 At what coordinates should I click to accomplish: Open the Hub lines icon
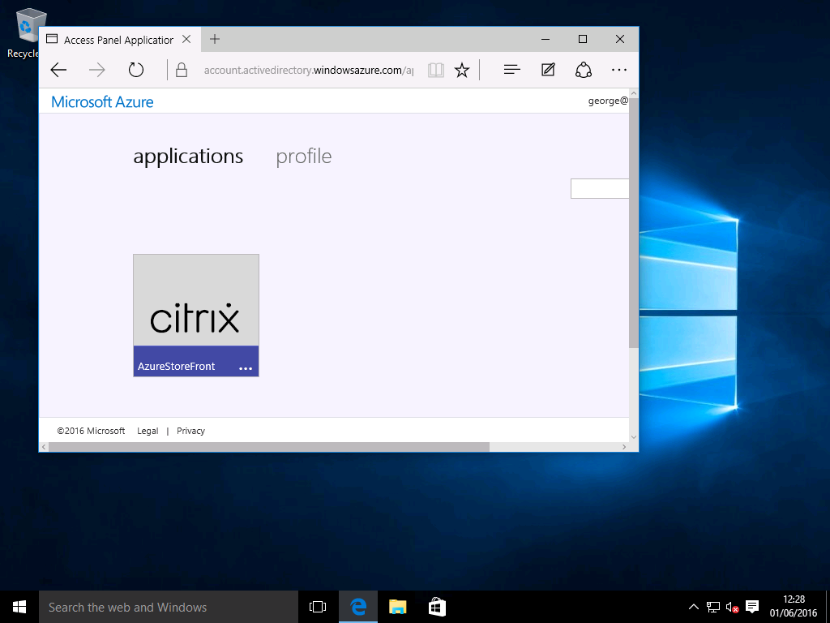(511, 71)
